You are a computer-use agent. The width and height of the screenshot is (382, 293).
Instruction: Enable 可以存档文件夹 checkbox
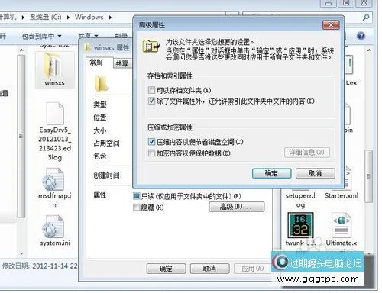click(x=151, y=90)
